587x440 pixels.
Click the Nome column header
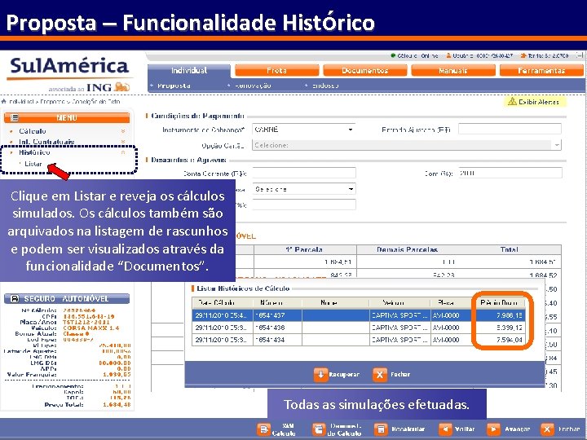[335, 302]
